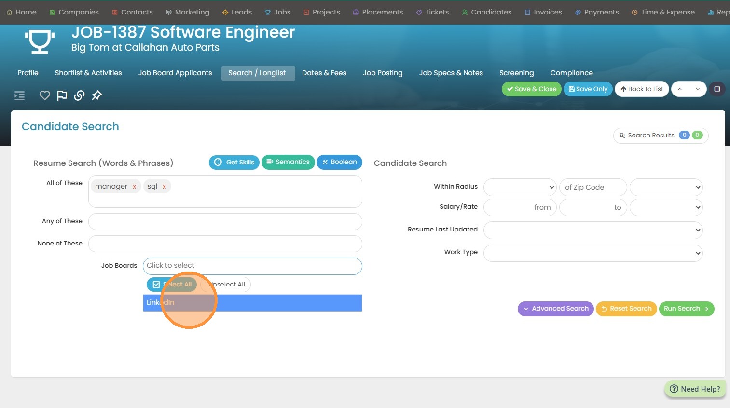The height and width of the screenshot is (408, 730).
Task: Click the chain link icon
Action: (79, 95)
